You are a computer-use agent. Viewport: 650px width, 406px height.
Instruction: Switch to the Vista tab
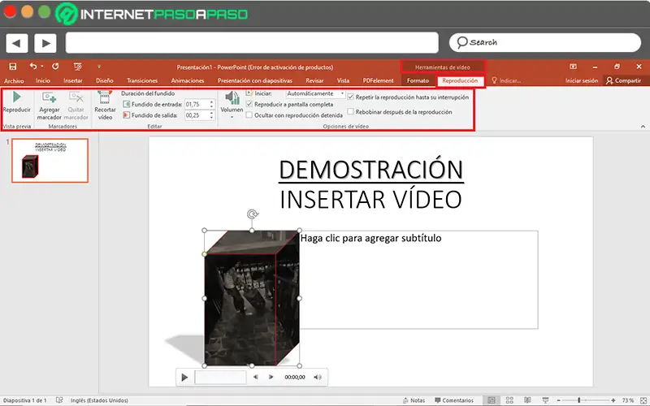click(343, 80)
